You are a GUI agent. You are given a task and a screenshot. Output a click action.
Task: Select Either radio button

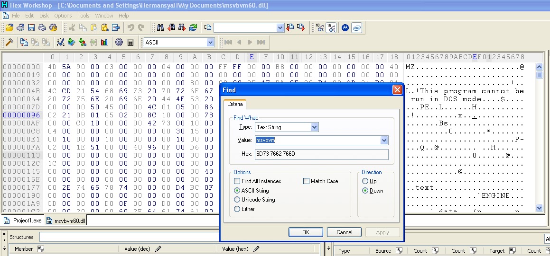coord(237,209)
